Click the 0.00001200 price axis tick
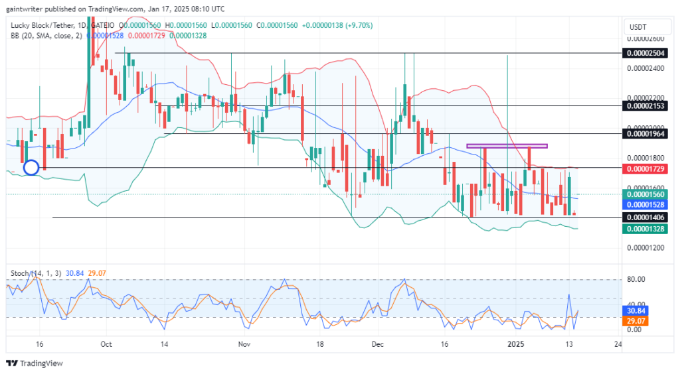This screenshot has width=680, height=374. coord(645,248)
